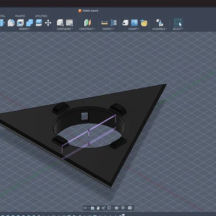Image resolution: width=216 pixels, height=216 pixels.
Task: Expand the INSERT dropdown menu
Action: tap(133, 29)
